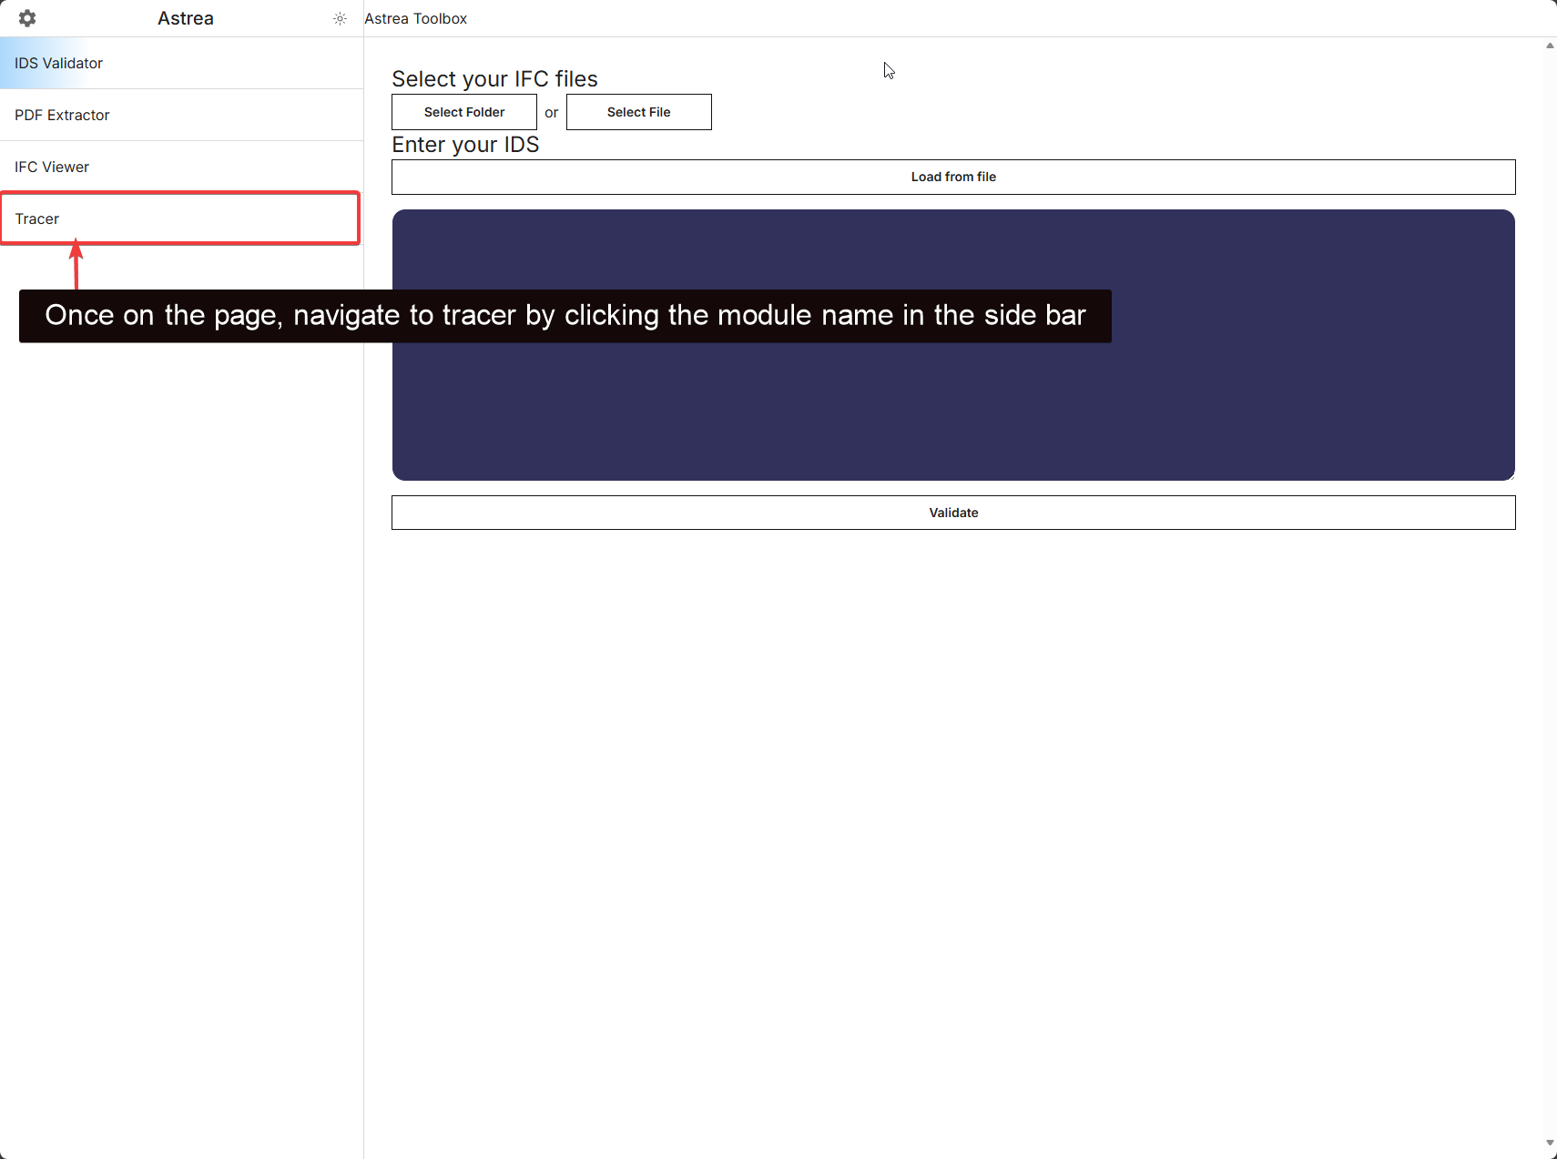Open the IDS Validator module

[x=58, y=63]
